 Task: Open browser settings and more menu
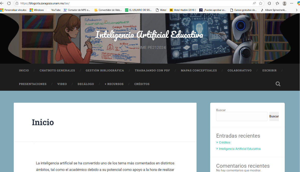(291, 3)
